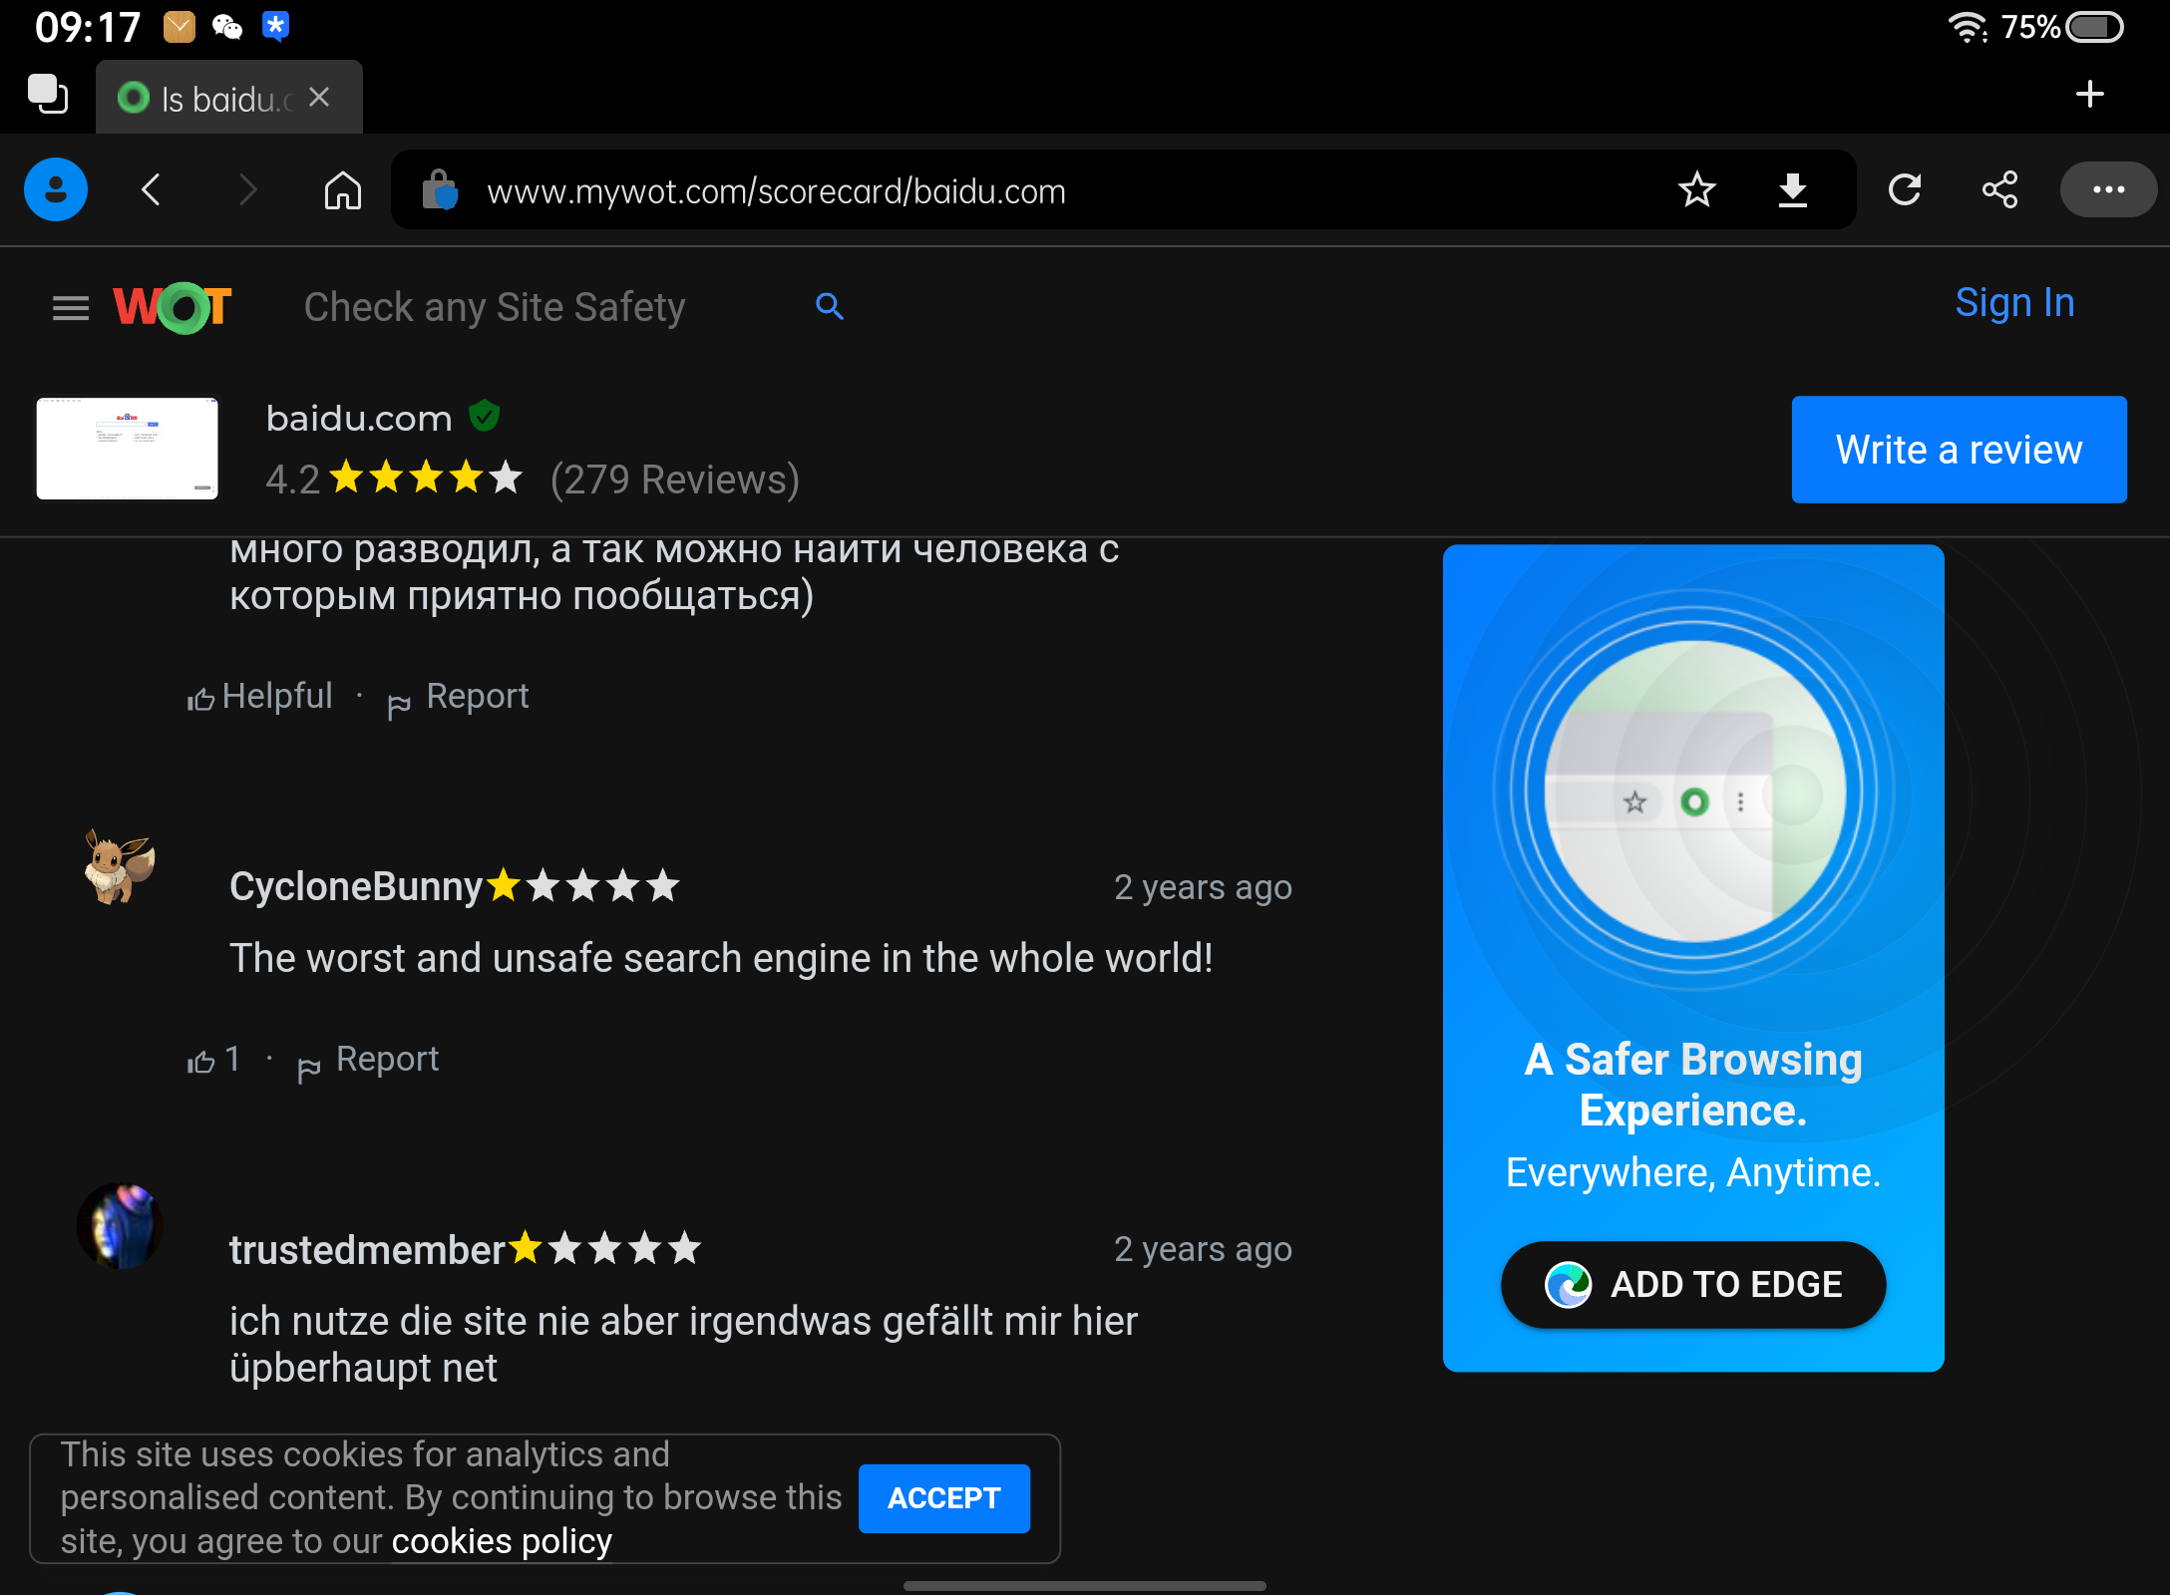Image resolution: width=2170 pixels, height=1595 pixels.
Task: Reload the current page
Action: [1905, 189]
